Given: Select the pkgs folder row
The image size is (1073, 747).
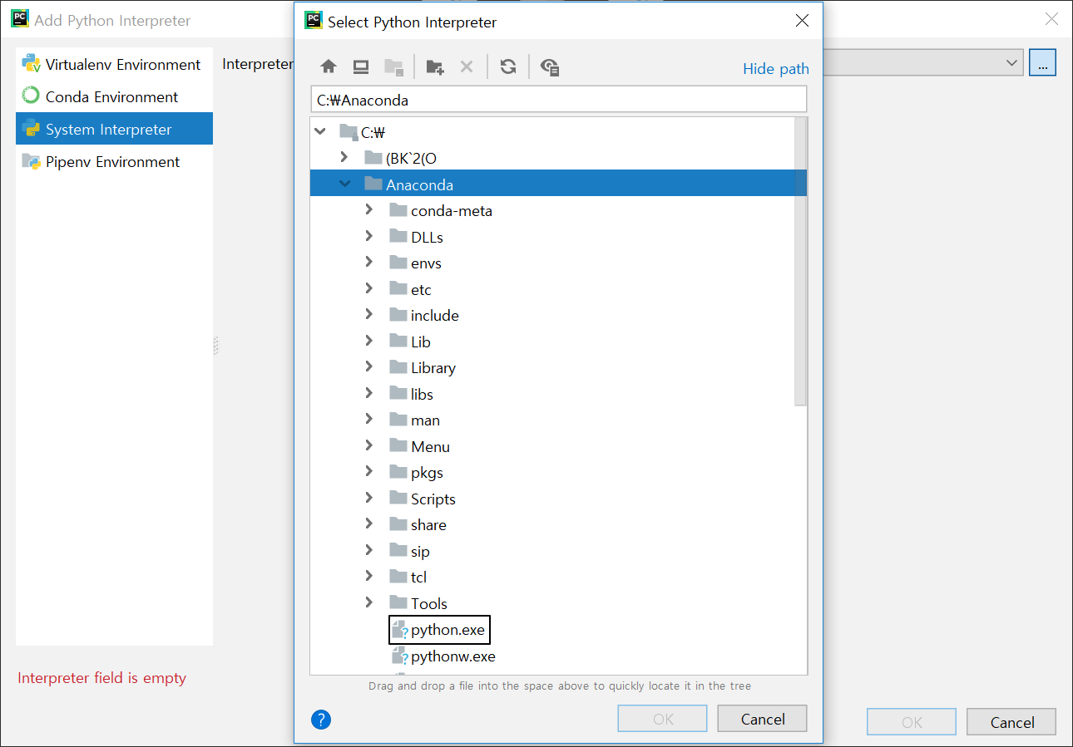Looking at the screenshot, I should 552,472.
